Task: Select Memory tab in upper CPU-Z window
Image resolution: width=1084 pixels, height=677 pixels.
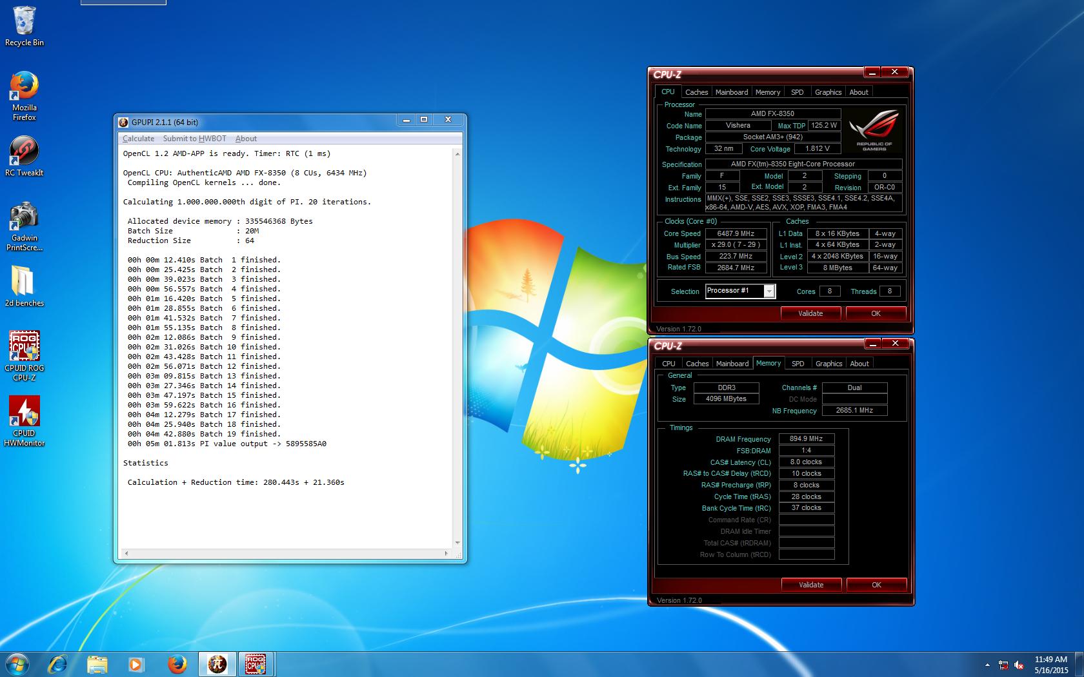Action: (x=768, y=92)
